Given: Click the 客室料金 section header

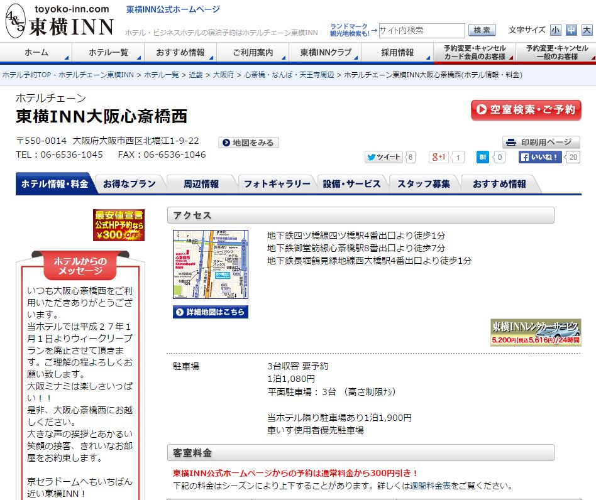Looking at the screenshot, I should (x=361, y=452).
